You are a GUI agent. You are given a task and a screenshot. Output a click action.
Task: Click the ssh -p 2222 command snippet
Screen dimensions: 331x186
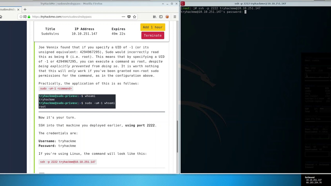pyautogui.click(x=68, y=162)
